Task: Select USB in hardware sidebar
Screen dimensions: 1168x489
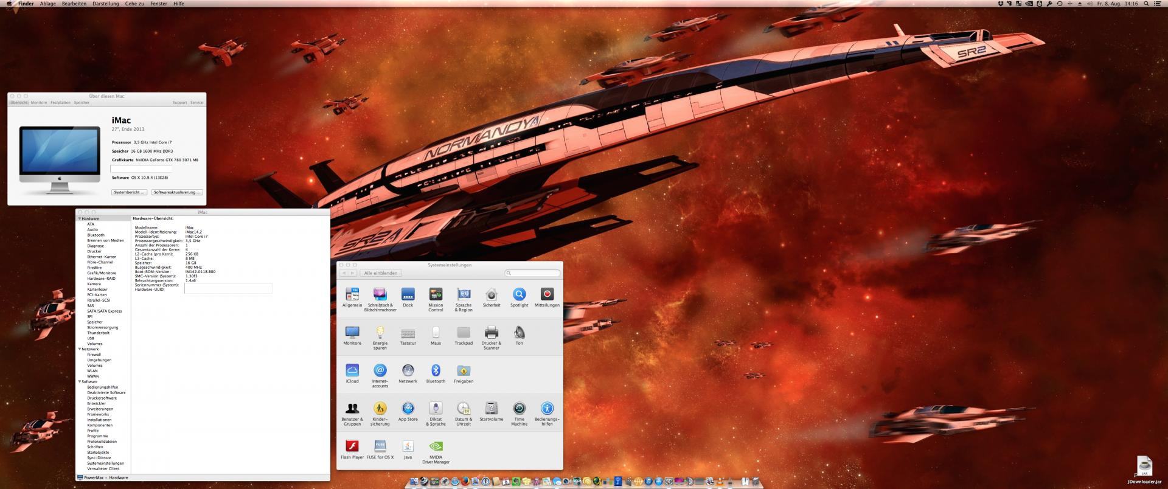Action: pos(91,338)
